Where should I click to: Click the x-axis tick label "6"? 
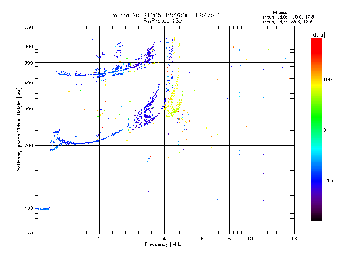(202, 239)
